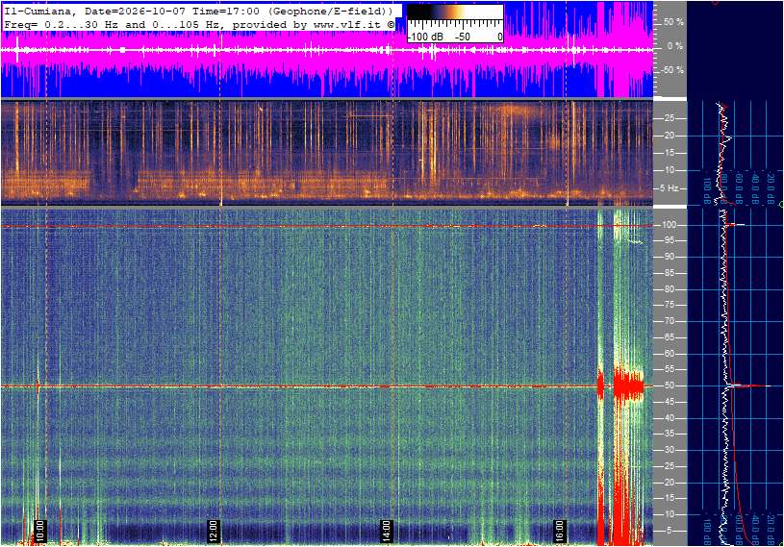
Task: Click the 75 label on E-field axis
Action: 669,305
